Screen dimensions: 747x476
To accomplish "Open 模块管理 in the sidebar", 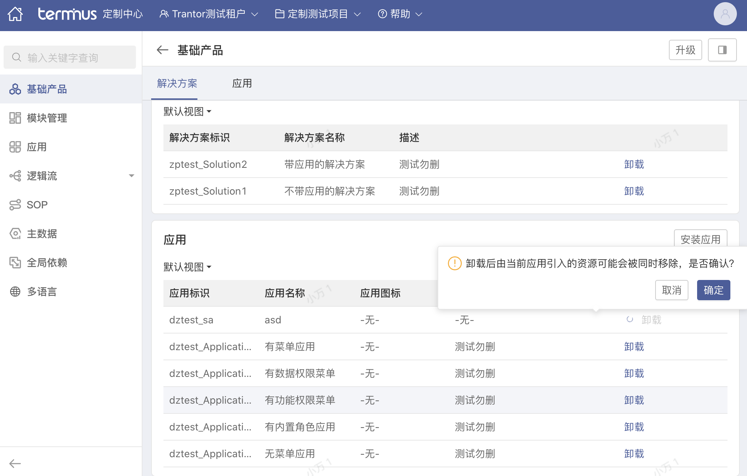I will coord(71,118).
